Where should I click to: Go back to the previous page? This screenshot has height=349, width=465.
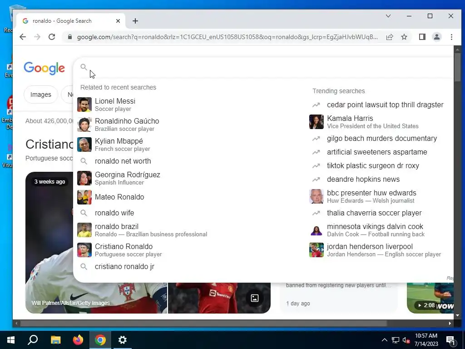point(23,37)
